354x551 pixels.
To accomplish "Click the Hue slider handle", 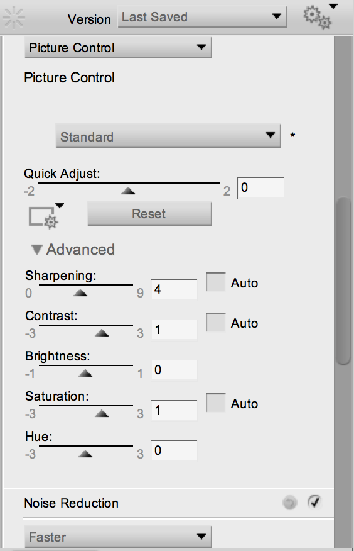I will pyautogui.click(x=85, y=454).
